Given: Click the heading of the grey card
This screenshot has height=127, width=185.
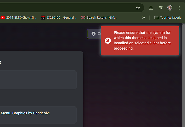Looking at the screenshot, I should click(1, 62).
